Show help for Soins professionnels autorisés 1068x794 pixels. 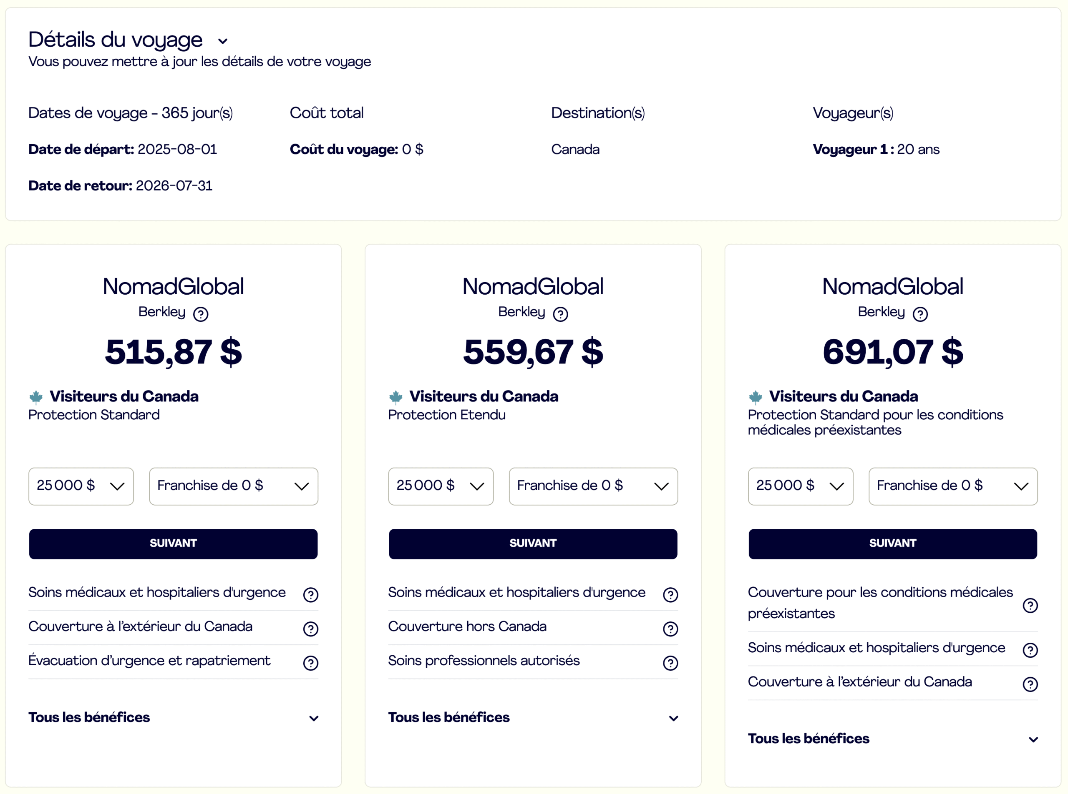[x=670, y=663]
